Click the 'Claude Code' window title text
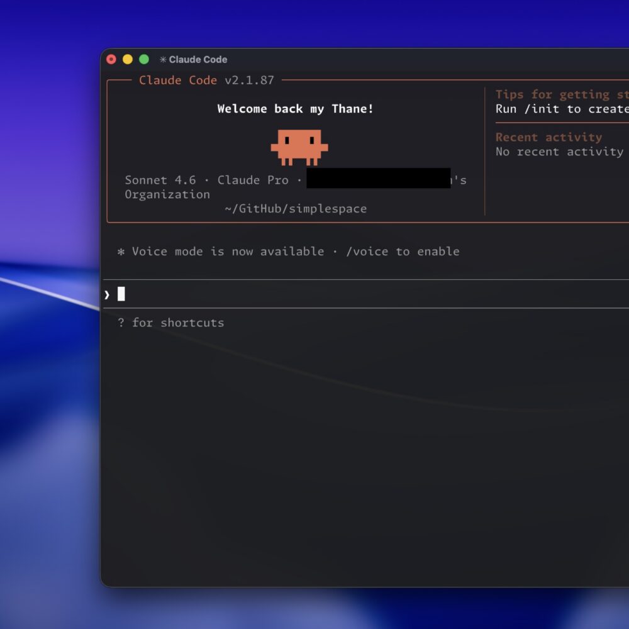The width and height of the screenshot is (629, 629). [198, 60]
